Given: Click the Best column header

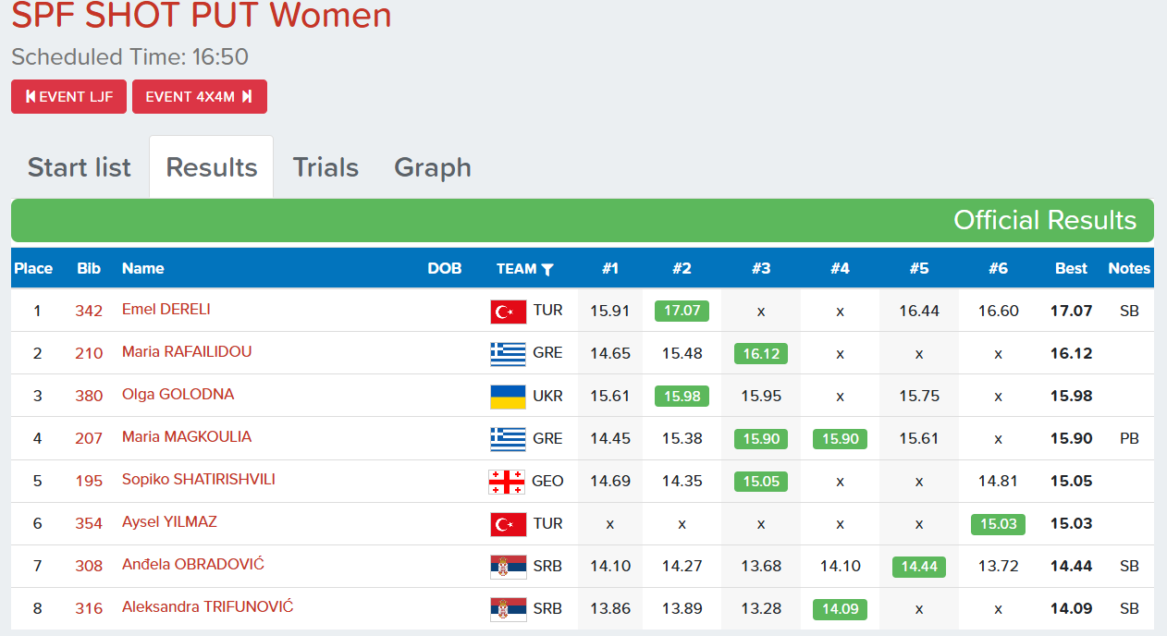Looking at the screenshot, I should (x=1071, y=268).
